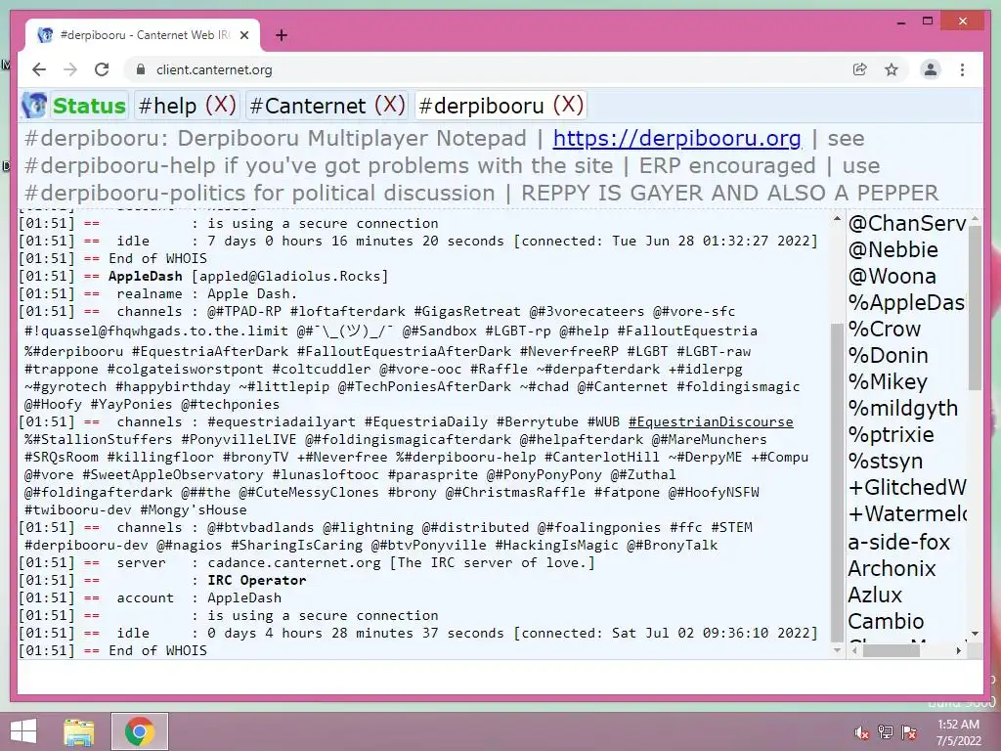Select @ChanServ in the user list
Viewport: 1001px width, 751px height.
point(907,224)
